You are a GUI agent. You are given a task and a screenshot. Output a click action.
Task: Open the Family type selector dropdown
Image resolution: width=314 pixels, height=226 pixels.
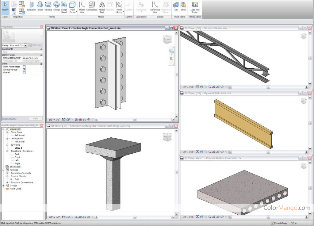[25, 45]
